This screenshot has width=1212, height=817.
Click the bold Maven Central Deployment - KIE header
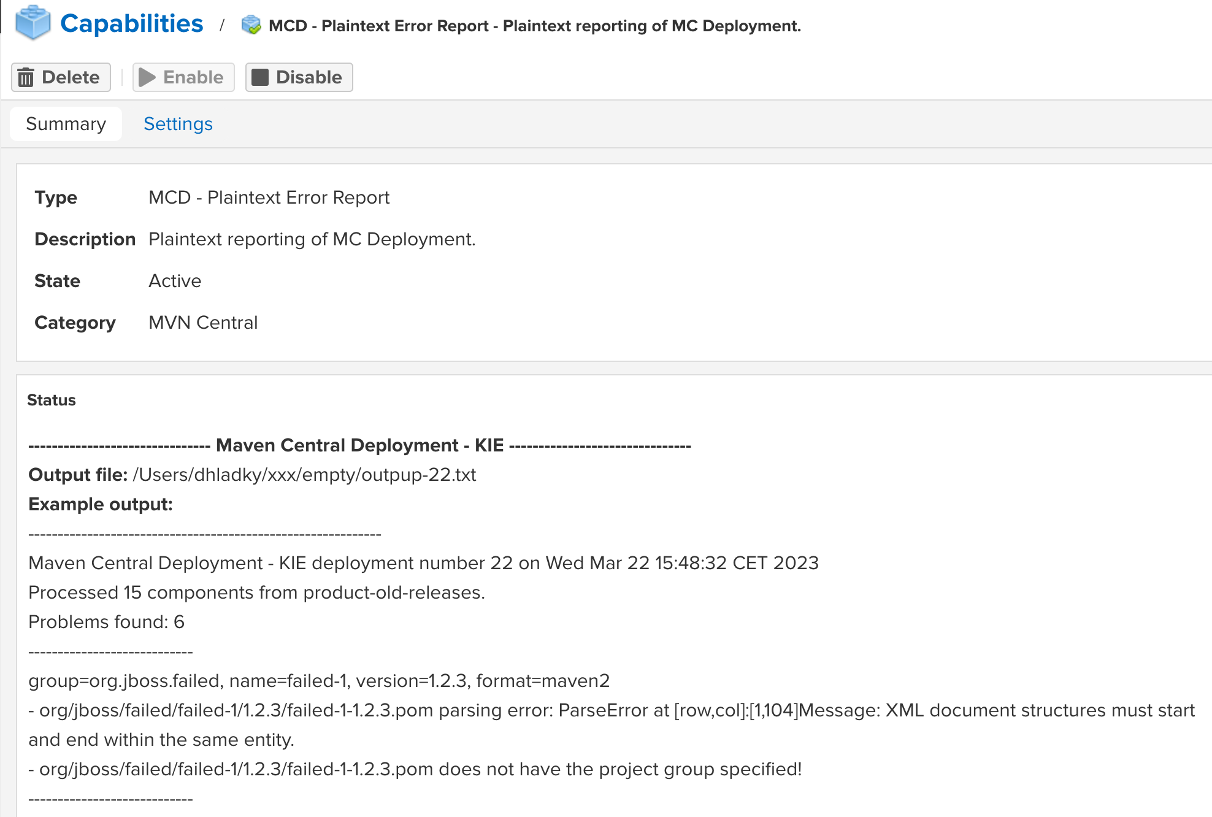[359, 445]
